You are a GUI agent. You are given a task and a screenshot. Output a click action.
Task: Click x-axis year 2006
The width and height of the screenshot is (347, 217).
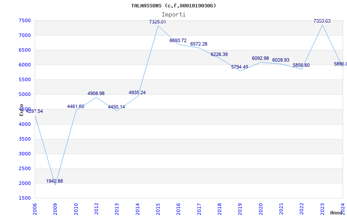click(x=35, y=209)
